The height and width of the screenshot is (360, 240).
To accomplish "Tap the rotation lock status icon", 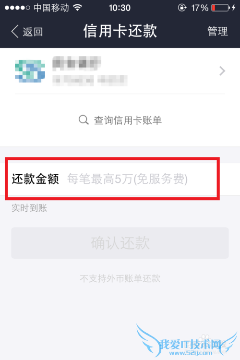I will (182, 8).
